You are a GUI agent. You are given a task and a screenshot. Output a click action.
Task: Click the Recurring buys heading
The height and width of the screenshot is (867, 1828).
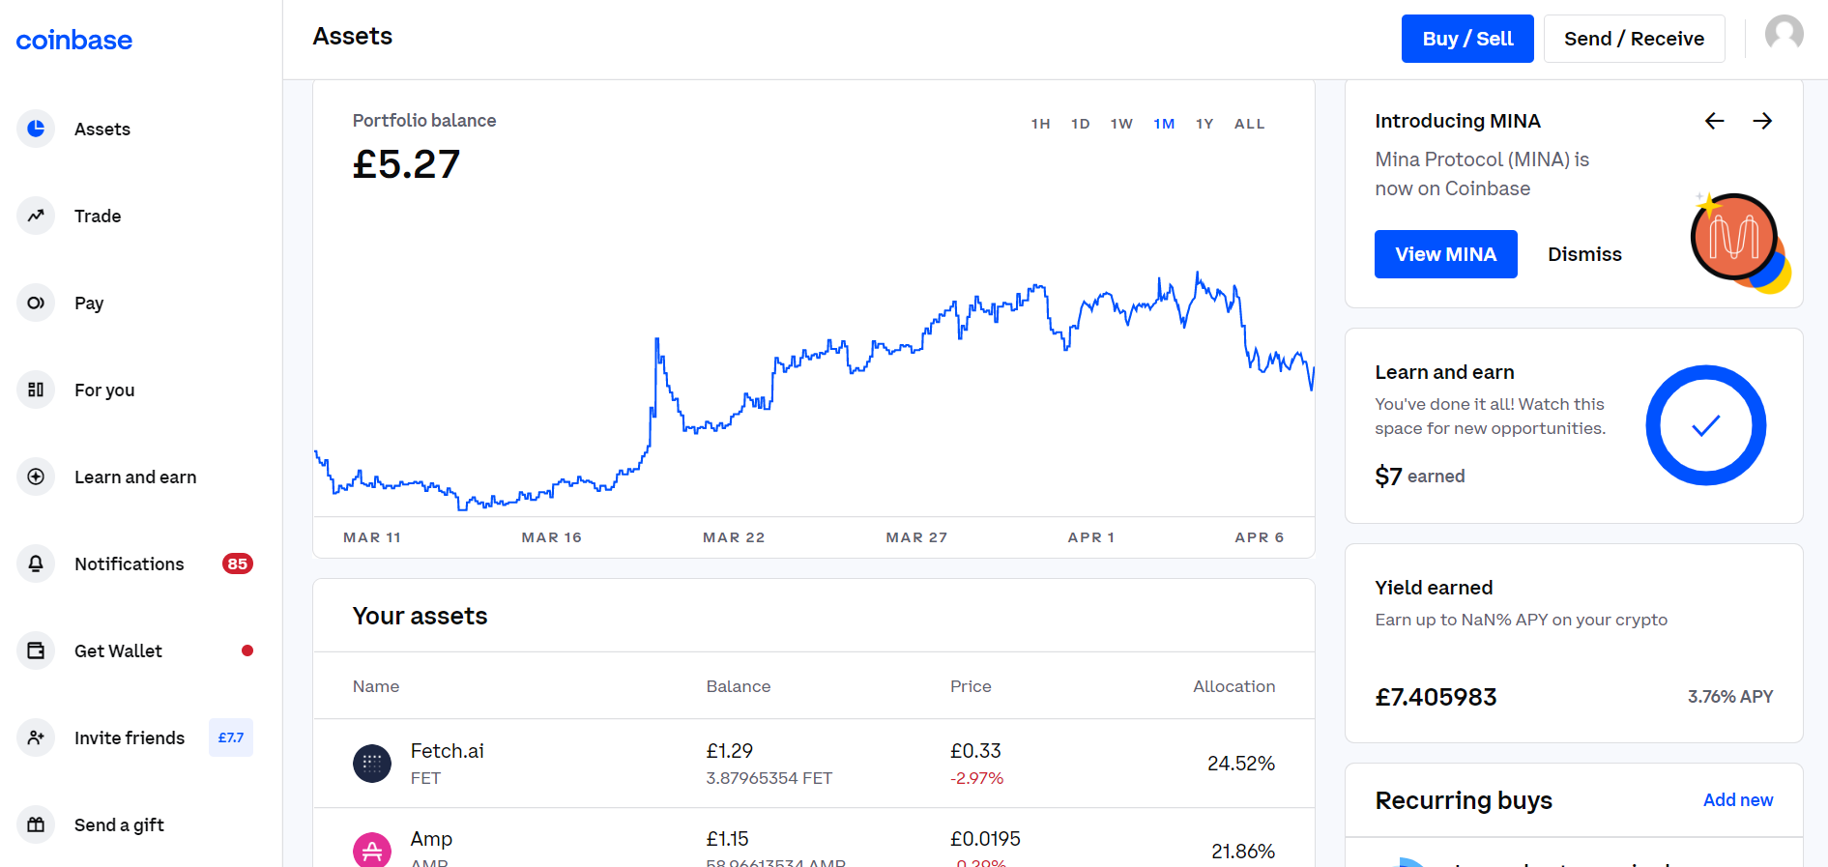tap(1464, 800)
